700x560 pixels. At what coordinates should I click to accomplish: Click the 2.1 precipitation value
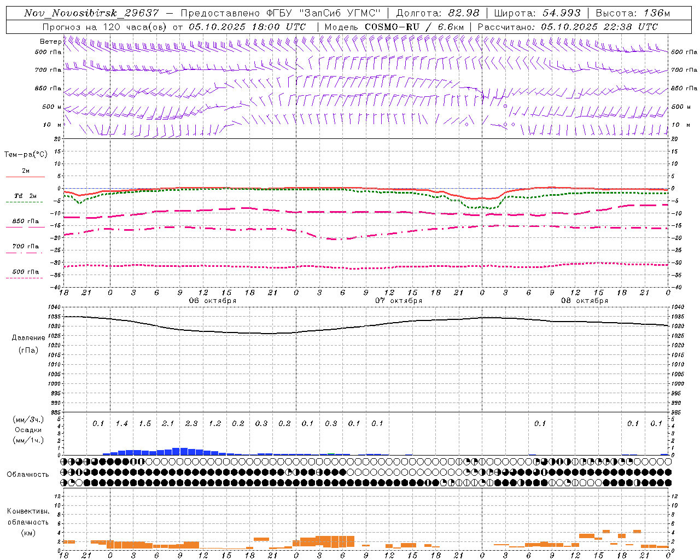tap(168, 424)
